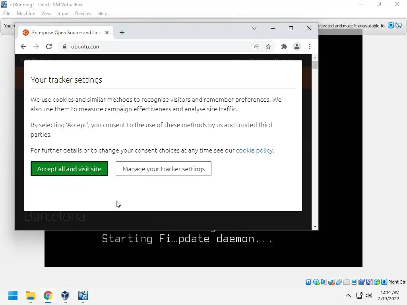This screenshot has height=305, width=407.
Task: Click VirtualBox CPU virtualization status icon
Action: click(369, 282)
